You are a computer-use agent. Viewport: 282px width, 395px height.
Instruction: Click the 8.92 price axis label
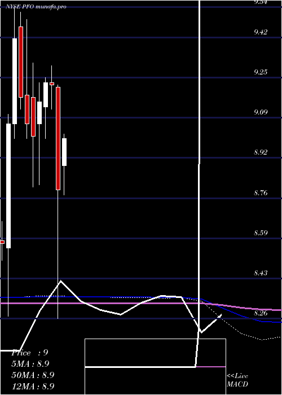tap(261, 152)
